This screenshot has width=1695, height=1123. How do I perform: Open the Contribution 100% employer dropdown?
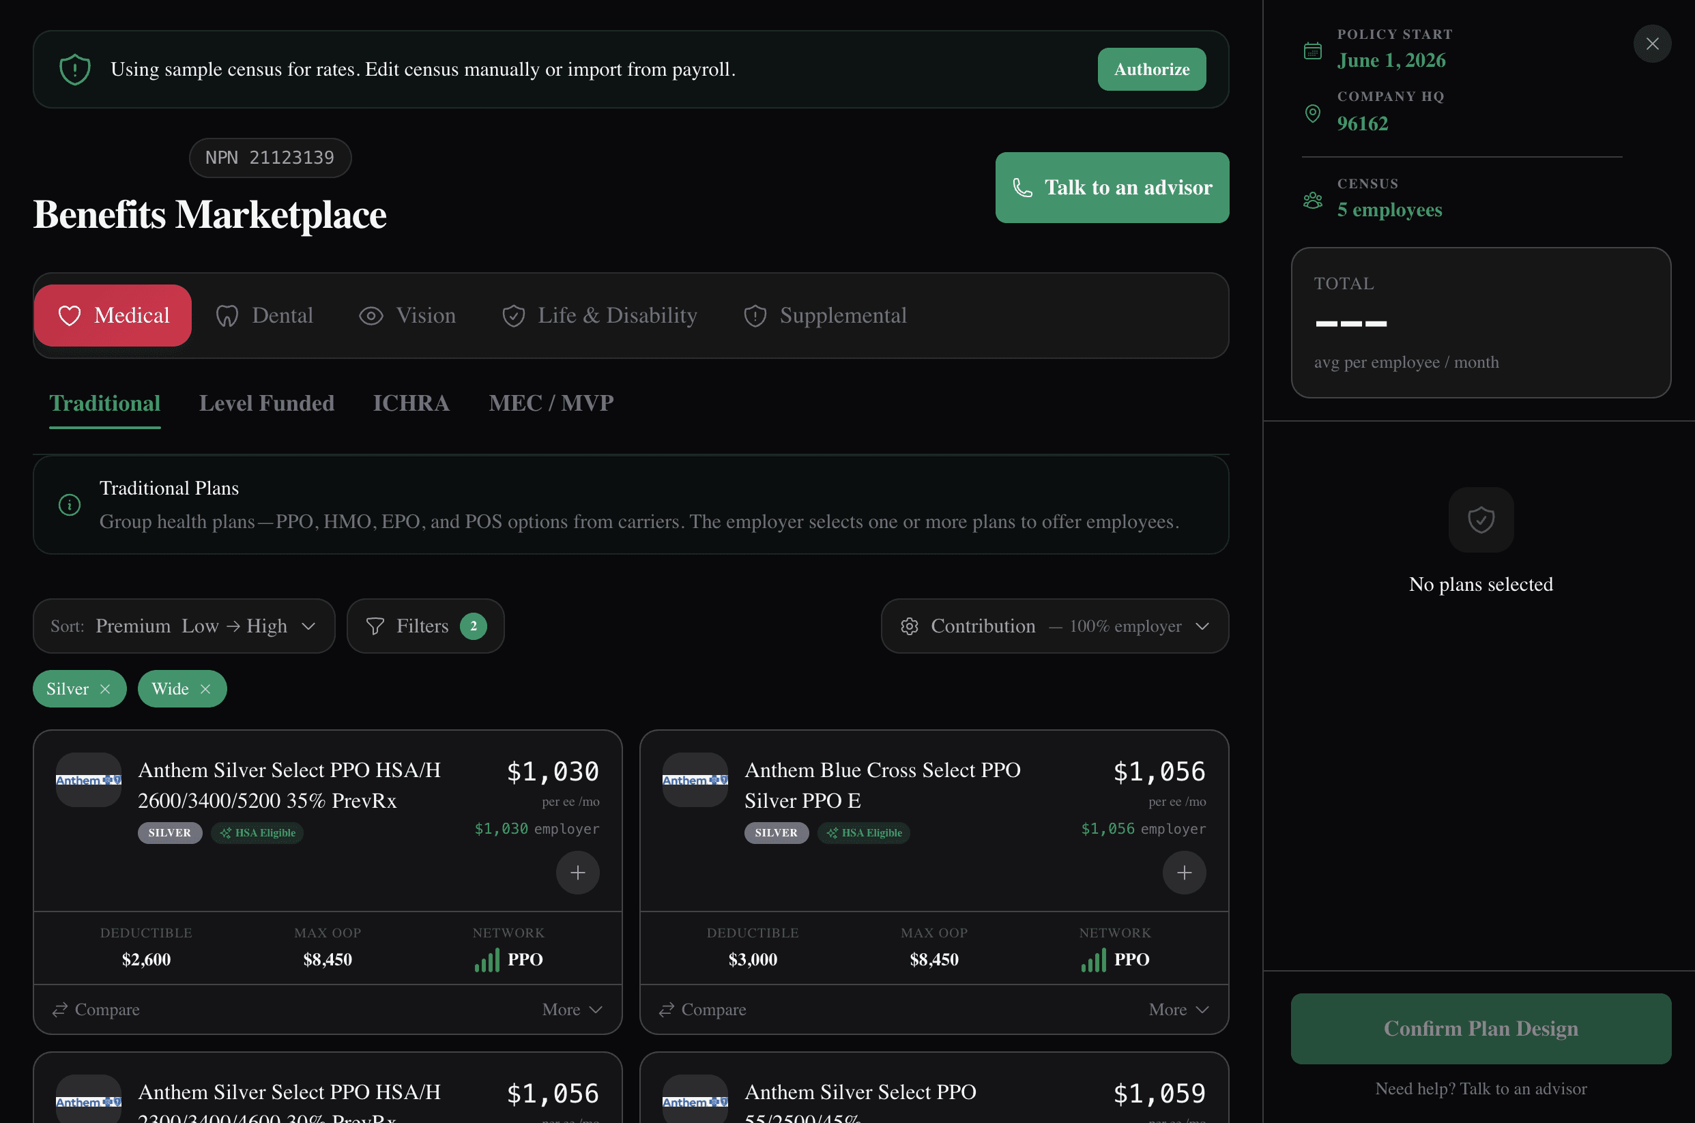(x=1055, y=626)
